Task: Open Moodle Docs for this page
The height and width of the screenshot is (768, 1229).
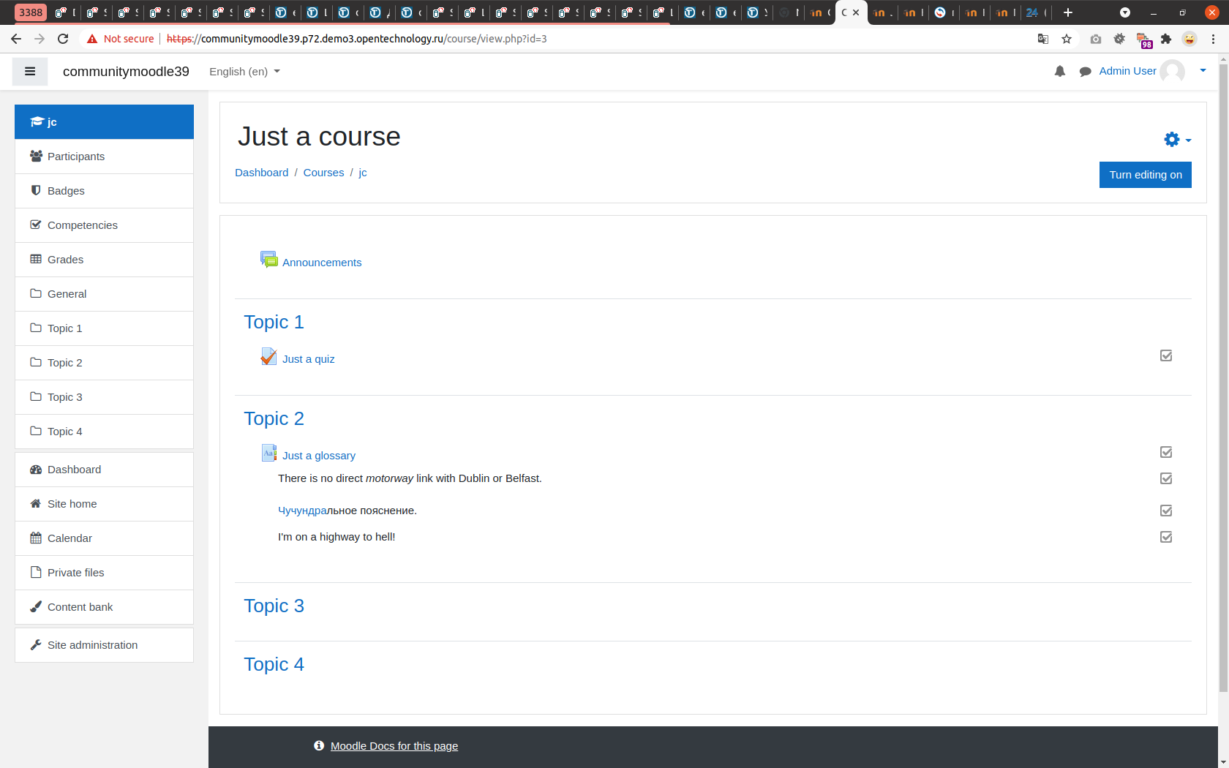Action: [394, 746]
